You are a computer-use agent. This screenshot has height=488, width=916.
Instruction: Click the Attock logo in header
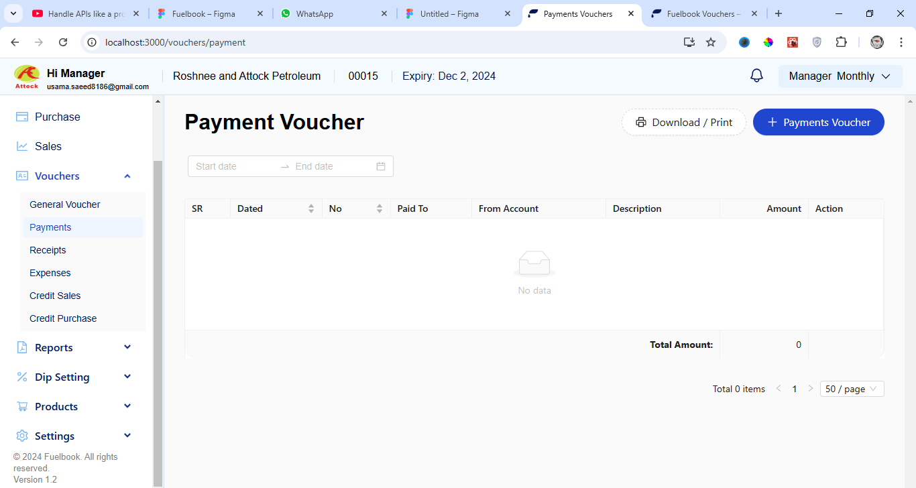coord(27,76)
